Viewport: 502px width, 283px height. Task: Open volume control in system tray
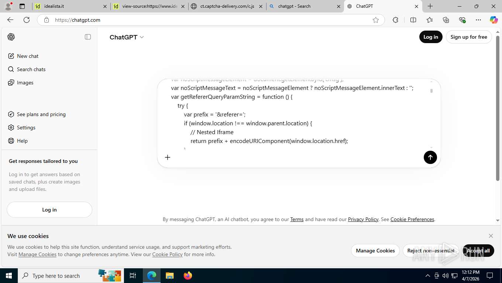[x=446, y=276]
